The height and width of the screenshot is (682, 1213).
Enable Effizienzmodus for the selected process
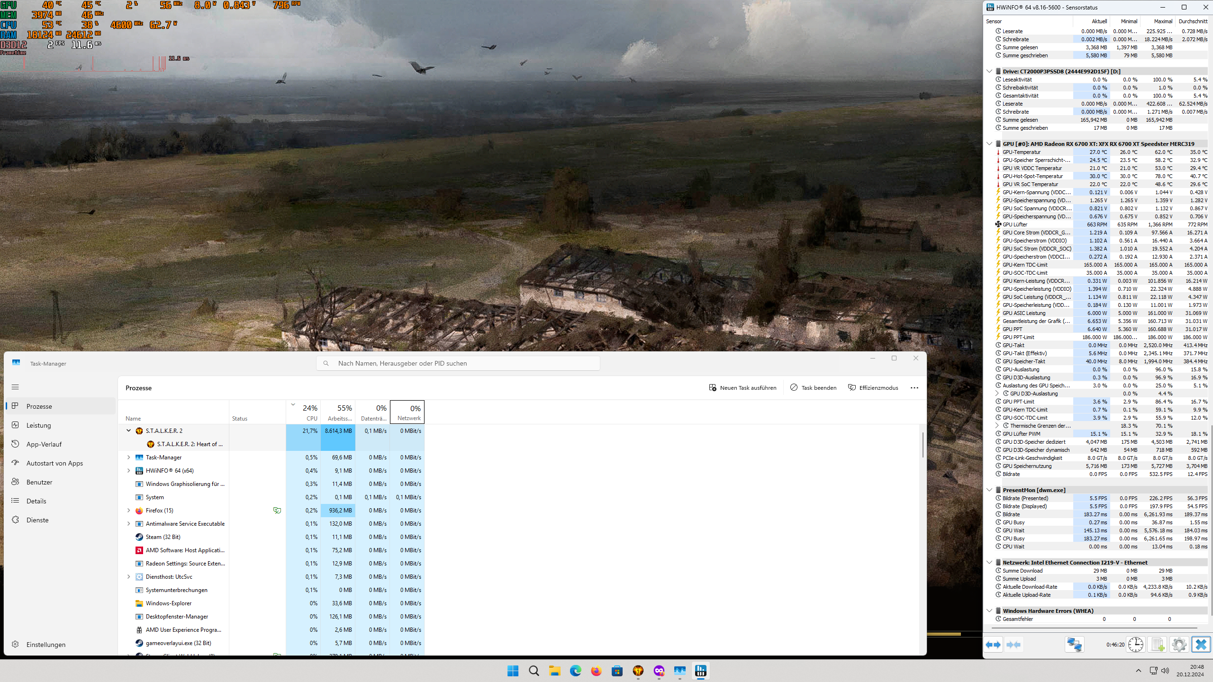coord(873,387)
